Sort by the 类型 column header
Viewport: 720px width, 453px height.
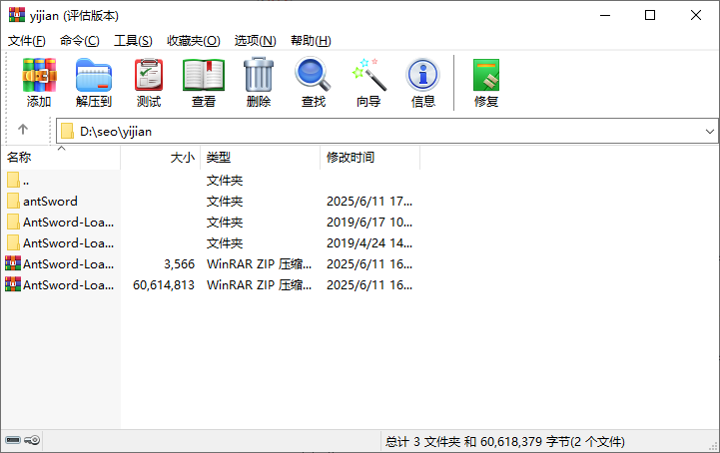pyautogui.click(x=260, y=158)
